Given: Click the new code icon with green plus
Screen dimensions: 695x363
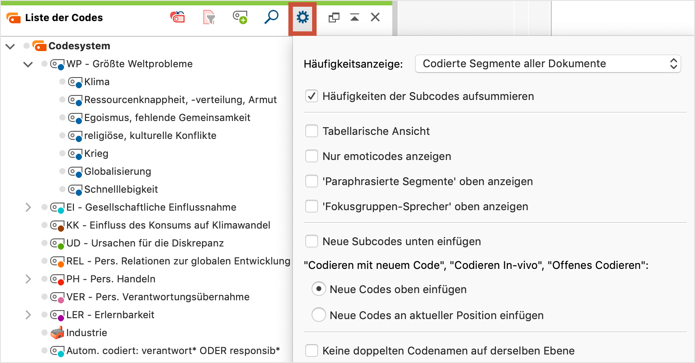Looking at the screenshot, I should 240,17.
